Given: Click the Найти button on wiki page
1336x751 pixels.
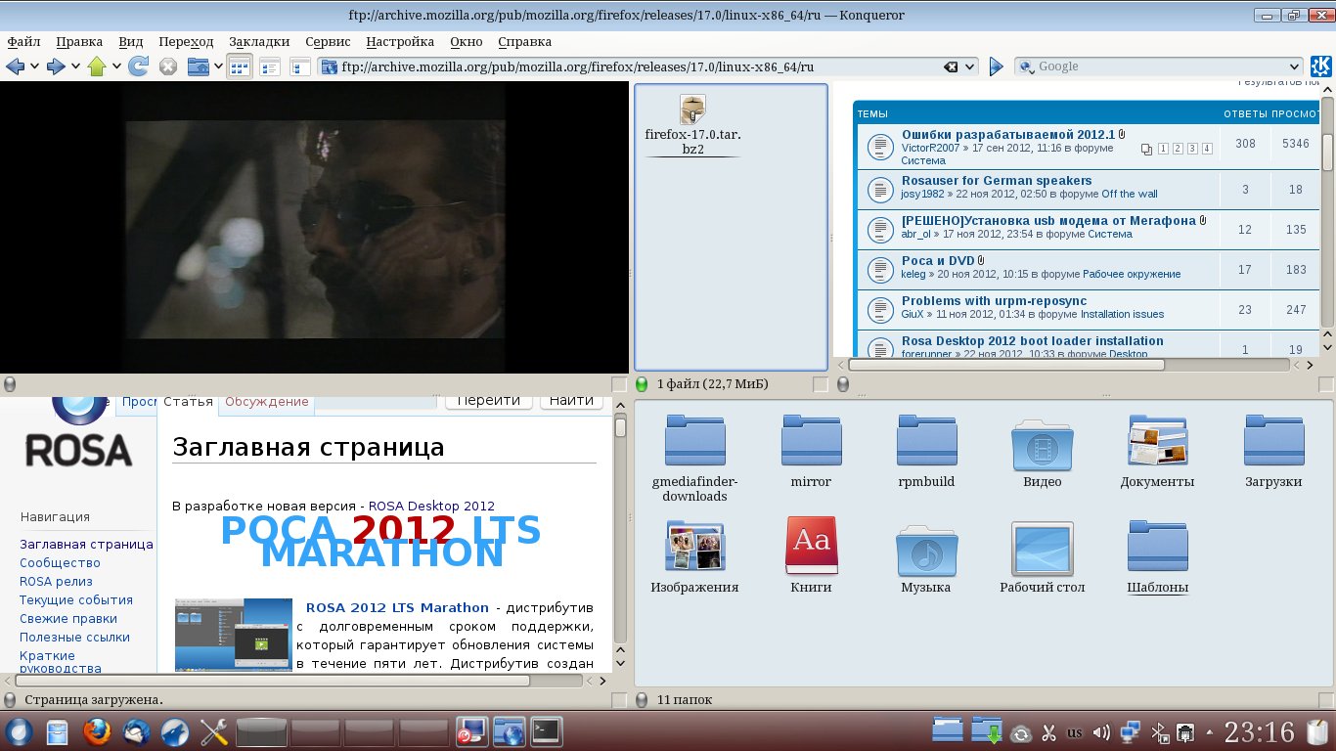Looking at the screenshot, I should click(x=571, y=400).
